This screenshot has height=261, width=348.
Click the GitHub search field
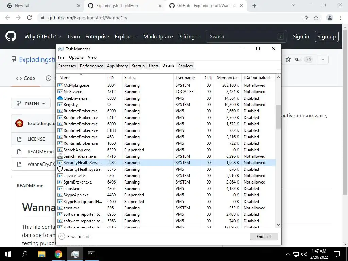pyautogui.click(x=246, y=36)
